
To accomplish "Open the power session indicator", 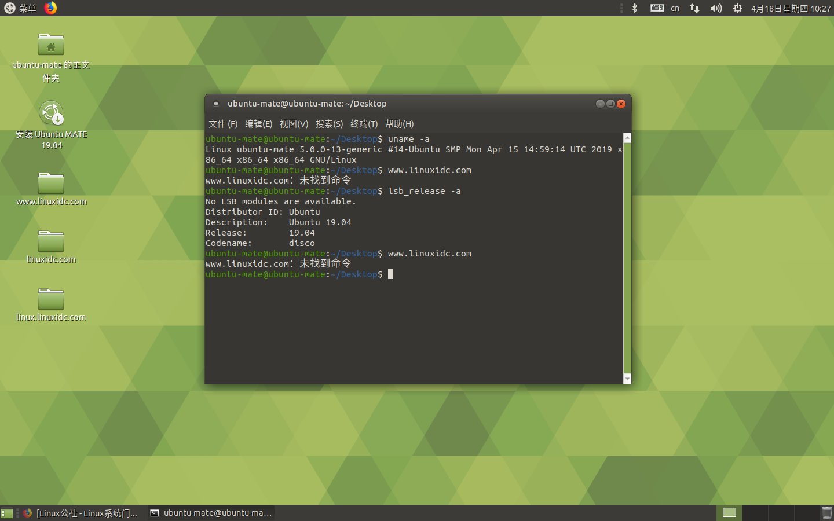I will click(737, 8).
